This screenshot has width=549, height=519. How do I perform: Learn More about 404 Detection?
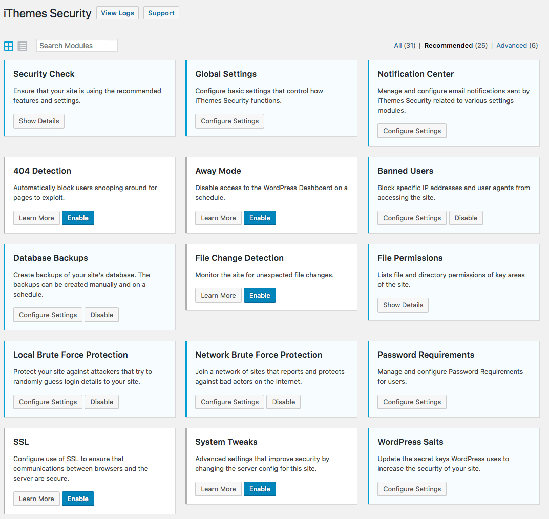click(x=36, y=218)
